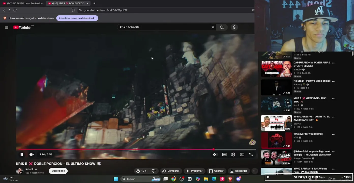Image resolution: width=354 pixels, height=183 pixels.
Task: Open the YouTube guide hamburger menu
Action: 7,27
